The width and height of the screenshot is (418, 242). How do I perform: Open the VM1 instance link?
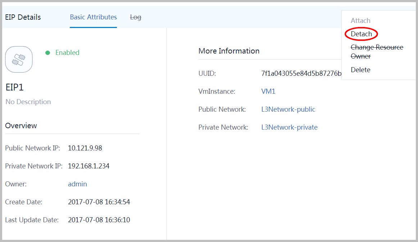pyautogui.click(x=268, y=91)
